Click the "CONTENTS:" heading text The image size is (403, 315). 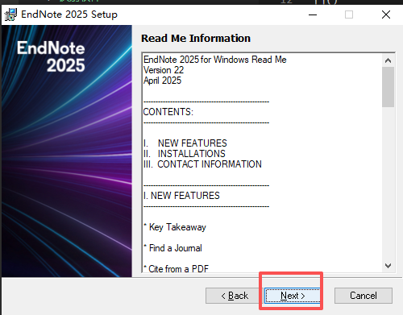pyautogui.click(x=168, y=112)
